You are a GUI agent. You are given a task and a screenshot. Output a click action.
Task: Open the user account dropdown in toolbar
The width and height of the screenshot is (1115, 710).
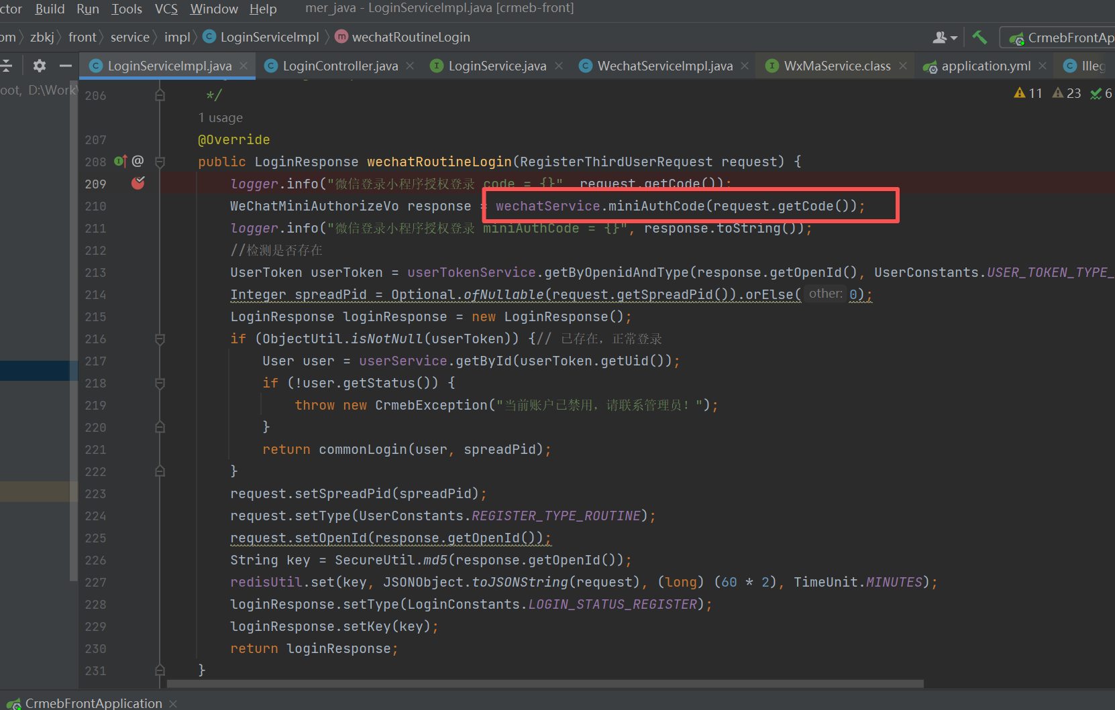[x=945, y=38]
